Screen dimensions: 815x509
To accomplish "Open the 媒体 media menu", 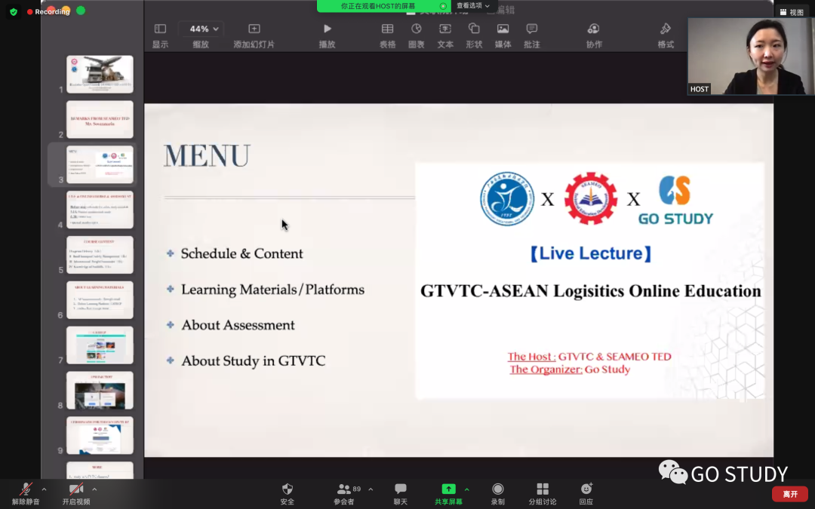I will coord(503,35).
